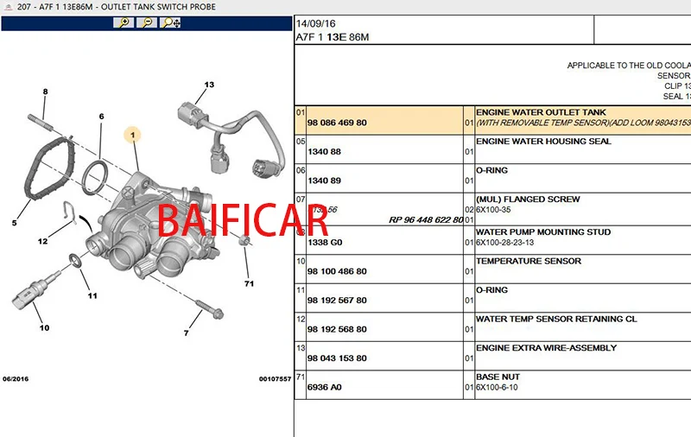
Task: Click the zoom in magnifier icon
Action: point(124,23)
